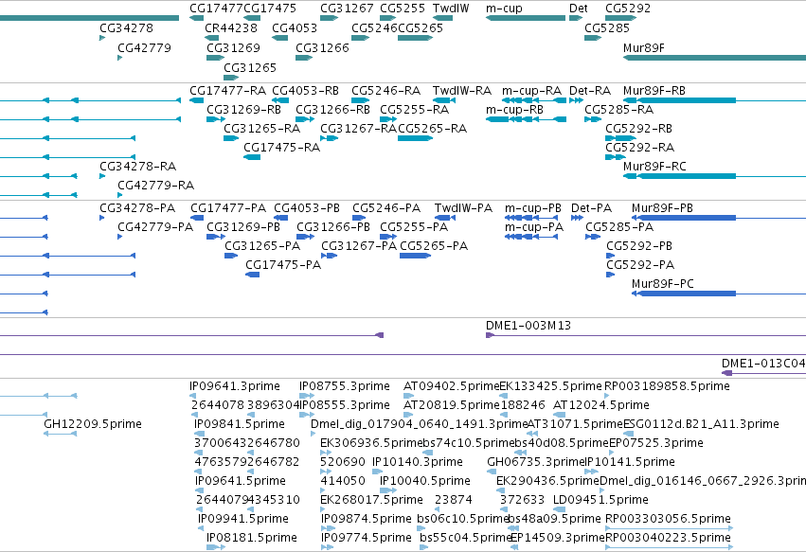Click the IP09774.5prime EST label
Image resolution: width=806 pixels, height=552 pixels.
[x=367, y=538]
